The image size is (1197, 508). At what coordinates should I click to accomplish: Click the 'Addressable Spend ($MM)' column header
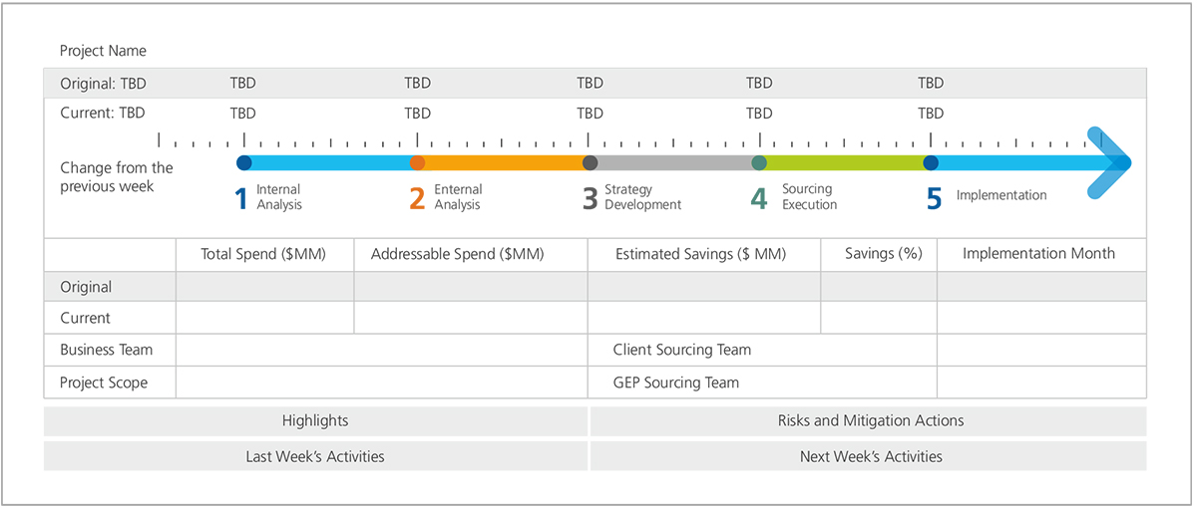click(x=458, y=254)
